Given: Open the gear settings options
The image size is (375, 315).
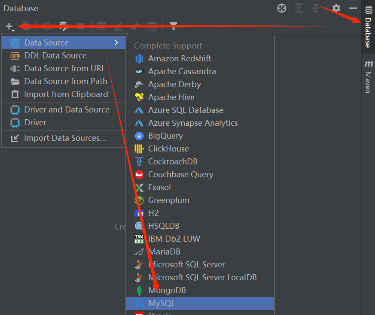Looking at the screenshot, I should tap(336, 8).
